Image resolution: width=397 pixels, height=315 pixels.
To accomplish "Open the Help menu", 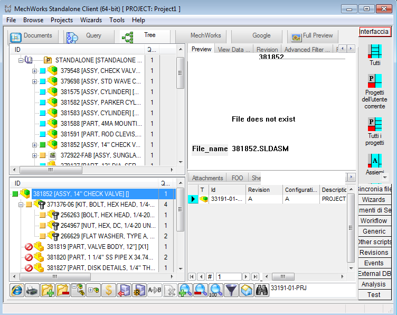I will (x=138, y=20).
